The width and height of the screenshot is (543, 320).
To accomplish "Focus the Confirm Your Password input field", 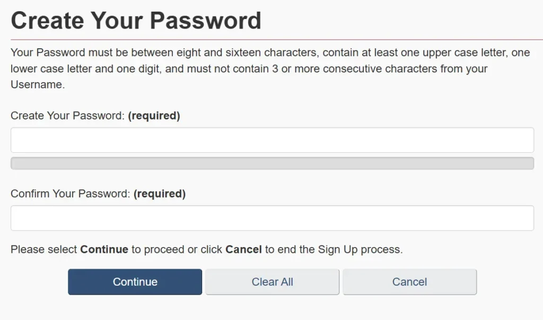I will point(272,218).
